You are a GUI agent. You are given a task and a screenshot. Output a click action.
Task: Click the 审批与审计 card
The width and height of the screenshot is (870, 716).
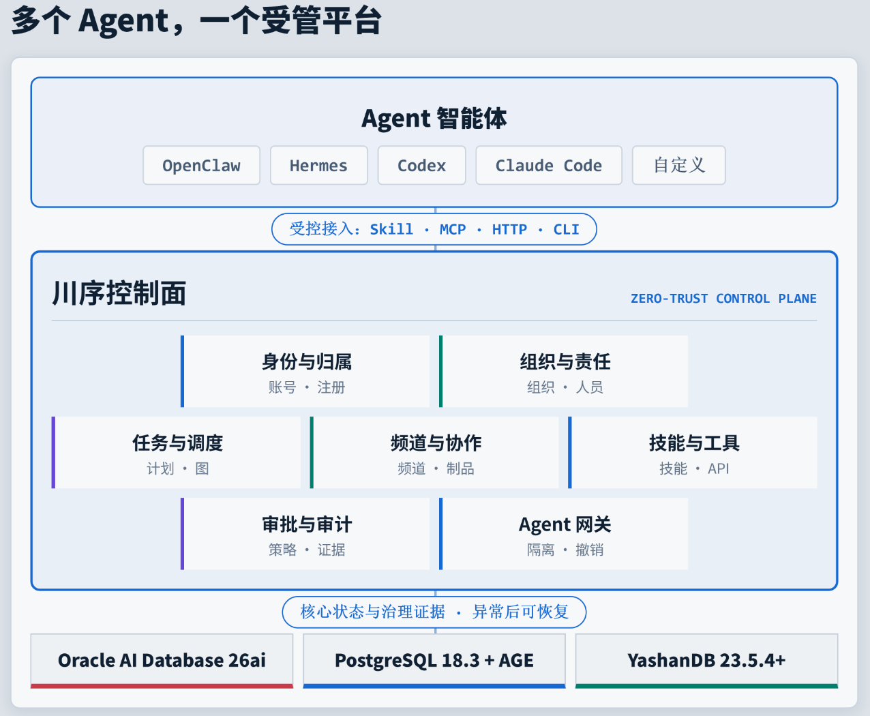305,534
